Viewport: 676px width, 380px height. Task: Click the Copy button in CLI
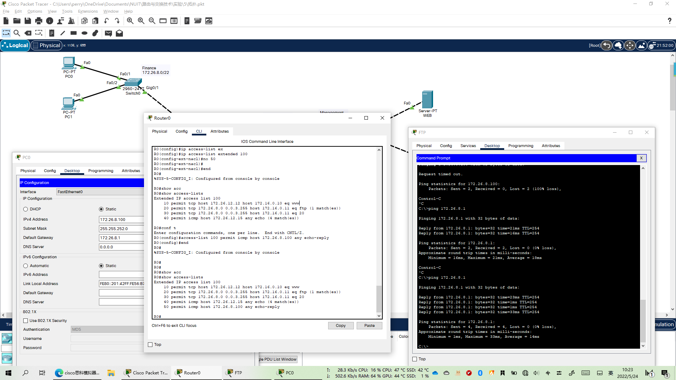340,325
